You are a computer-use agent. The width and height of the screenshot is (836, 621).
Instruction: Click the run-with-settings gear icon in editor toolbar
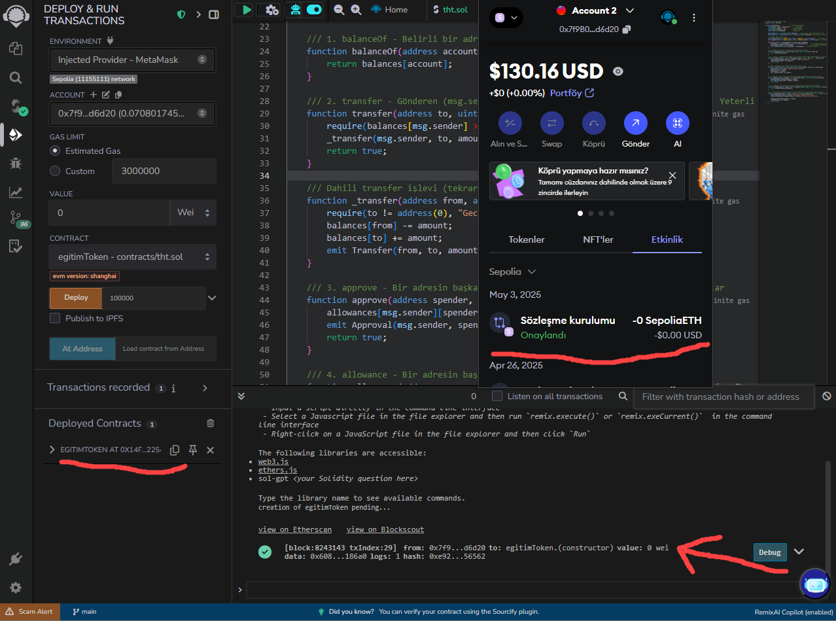pos(271,10)
